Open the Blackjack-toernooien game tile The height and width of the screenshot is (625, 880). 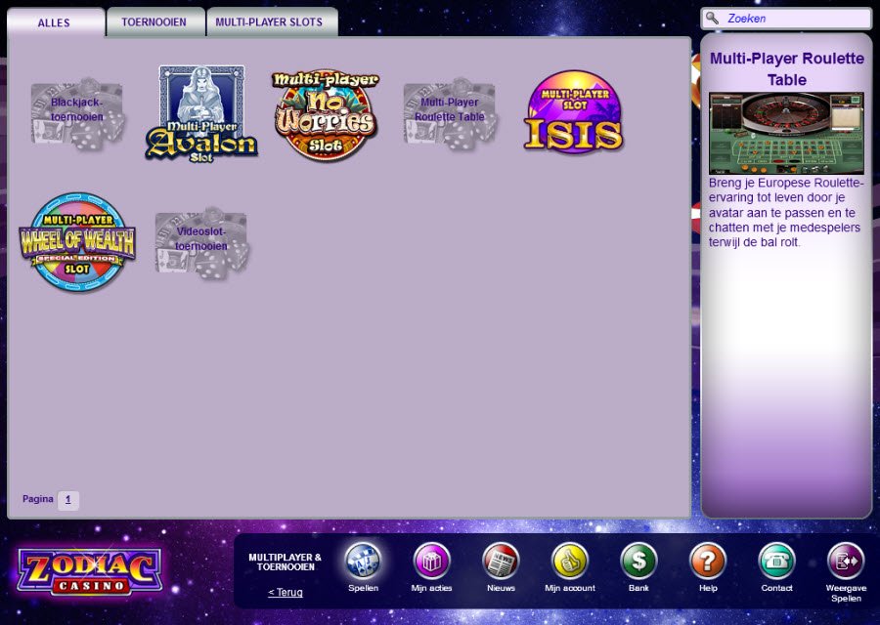click(77, 114)
